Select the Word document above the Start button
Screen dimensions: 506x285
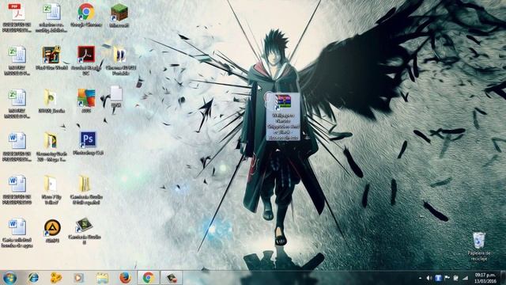[x=17, y=233]
